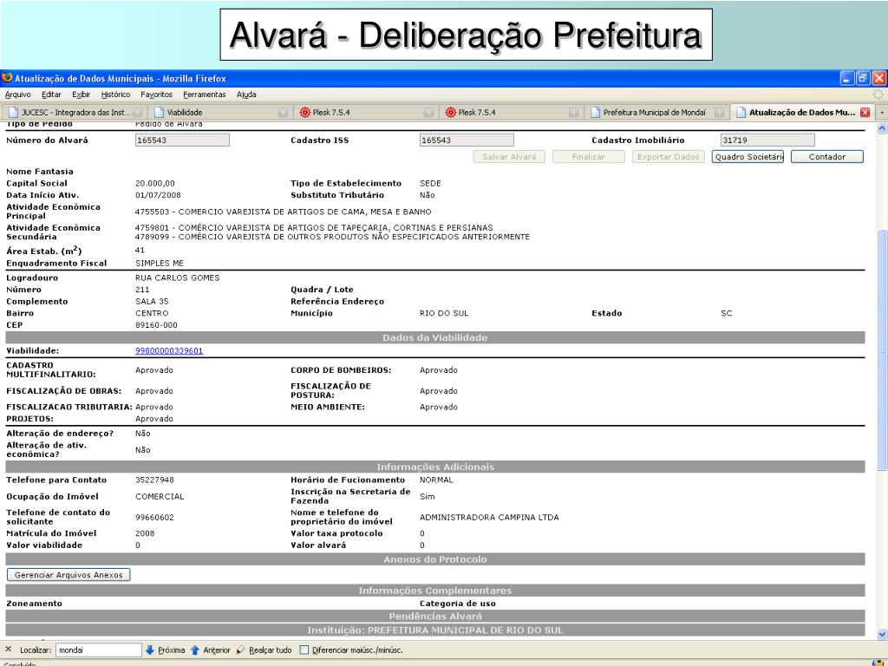The width and height of the screenshot is (888, 666).
Task: Close the Viabilidade tab using its close icon
Action: [284, 113]
